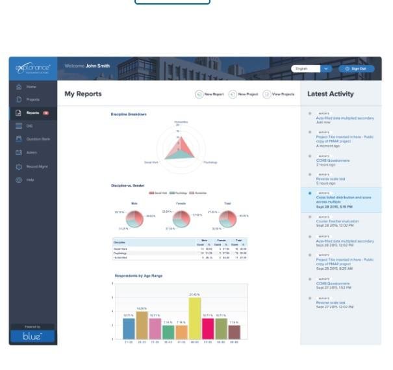Screen dimensions: 393x370
Task: Open 'Auto-filled data multiplied secondary' from Sept 28
Action: pos(345,241)
